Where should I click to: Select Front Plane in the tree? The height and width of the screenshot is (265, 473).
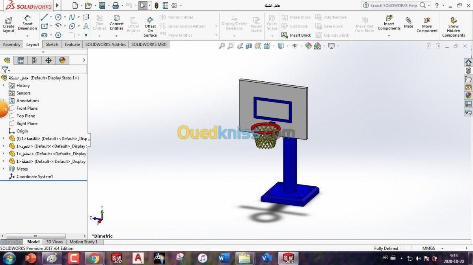27,108
